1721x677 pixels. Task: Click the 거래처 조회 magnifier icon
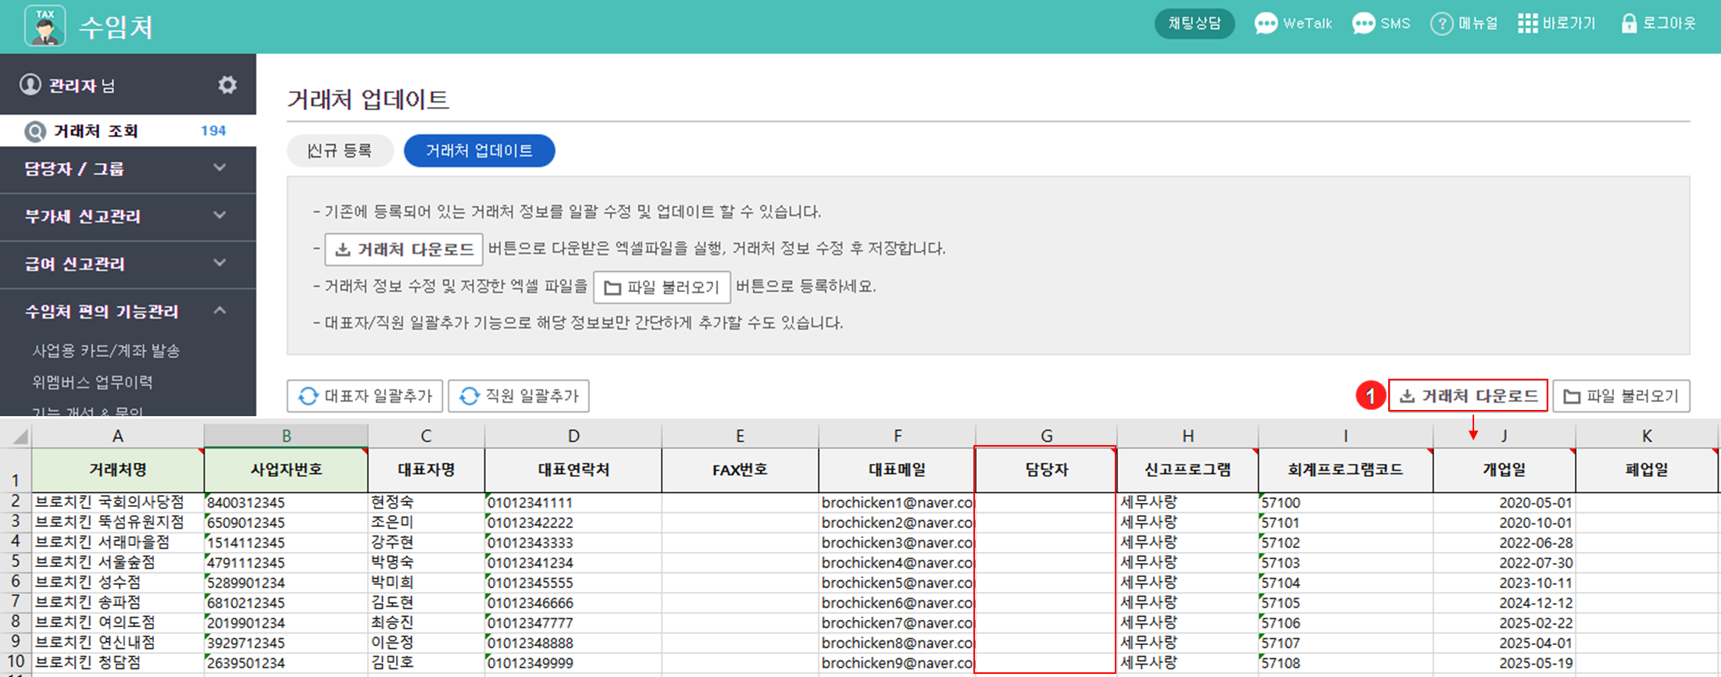[x=35, y=131]
